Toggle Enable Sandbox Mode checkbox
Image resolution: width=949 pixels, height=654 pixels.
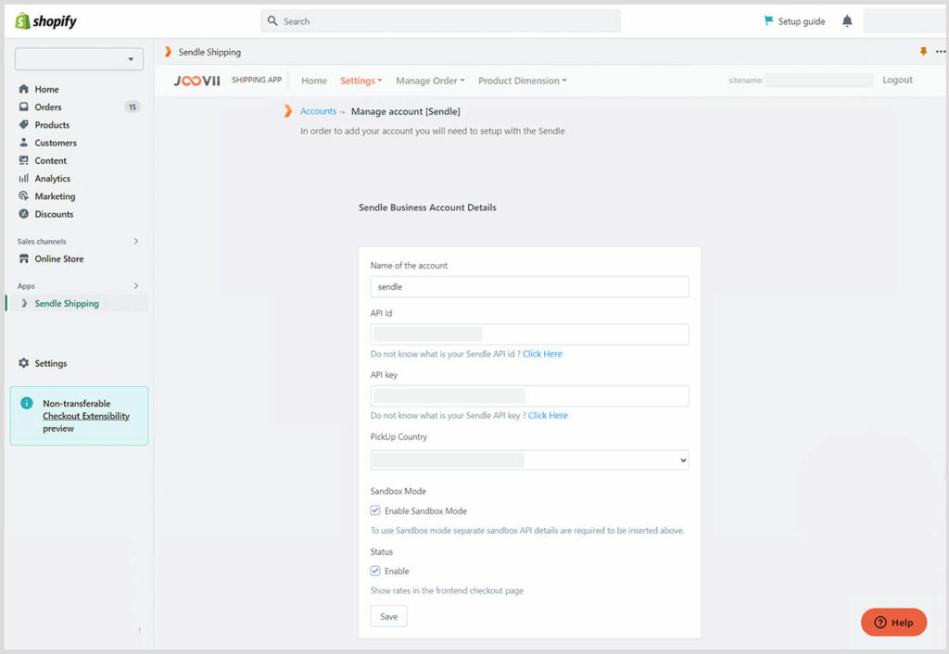tap(375, 510)
